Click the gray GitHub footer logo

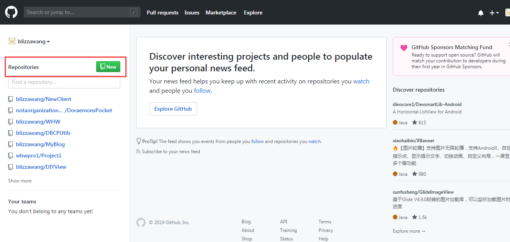(141, 223)
